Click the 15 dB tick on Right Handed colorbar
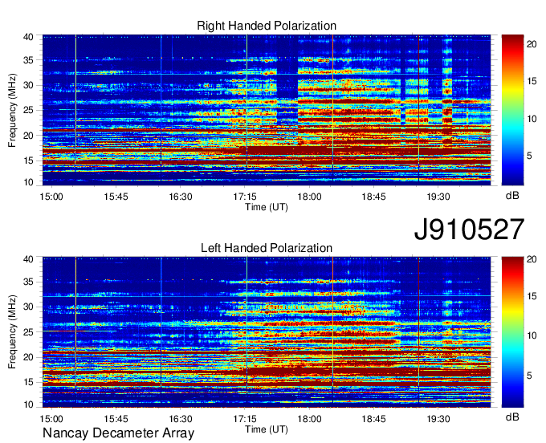Viewport: 546px width, 443px height. click(x=532, y=81)
